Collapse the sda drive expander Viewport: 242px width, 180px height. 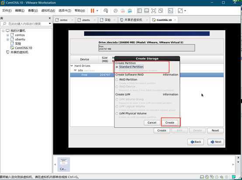75,70
